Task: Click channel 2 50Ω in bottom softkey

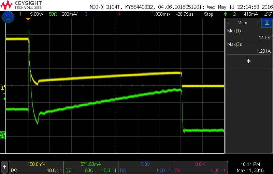Action: (89, 170)
